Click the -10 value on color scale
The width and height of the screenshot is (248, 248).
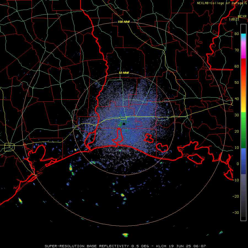(236, 180)
